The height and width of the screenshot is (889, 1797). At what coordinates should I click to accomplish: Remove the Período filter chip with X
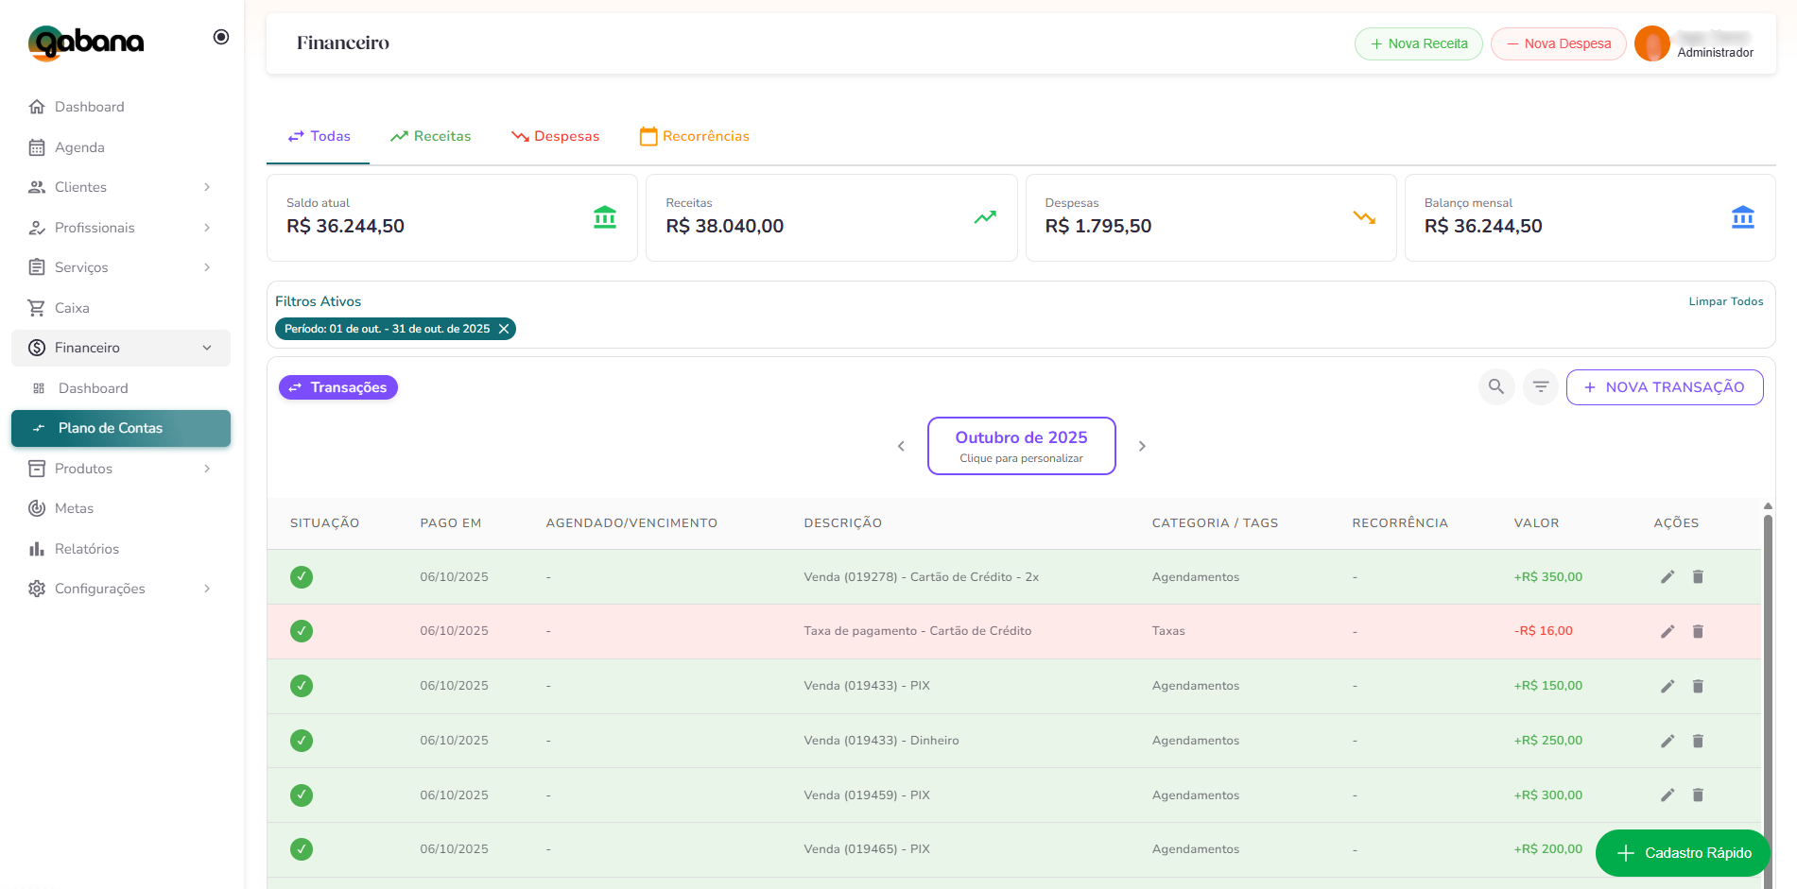tap(504, 329)
